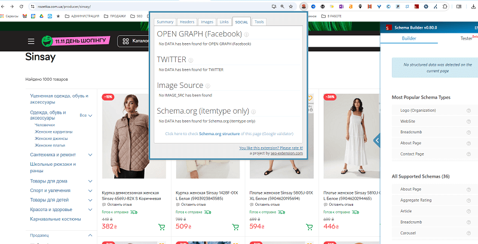The width and height of the screenshot is (478, 244).
Task: Open the Gmail bookmark icon
Action: pos(25,16)
